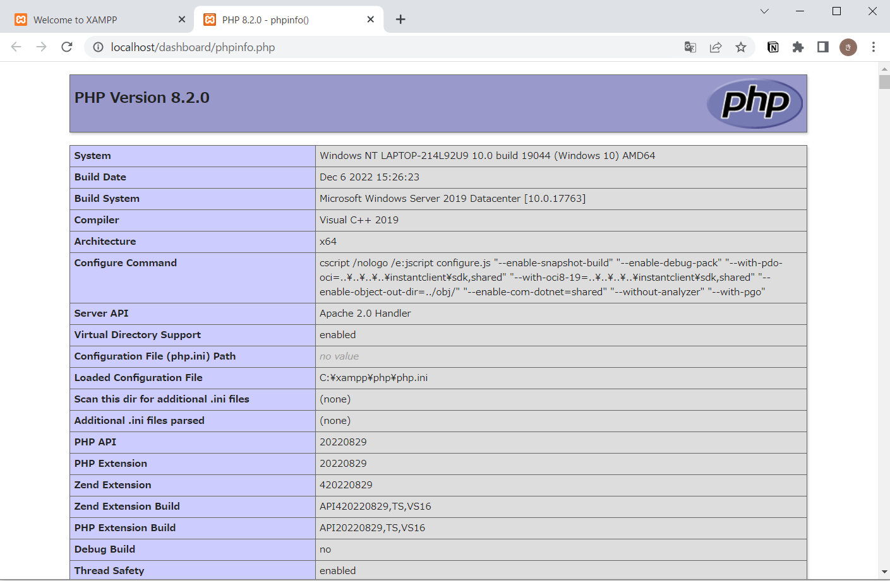Open the browser profile avatar
This screenshot has width=890, height=581.
(848, 47)
